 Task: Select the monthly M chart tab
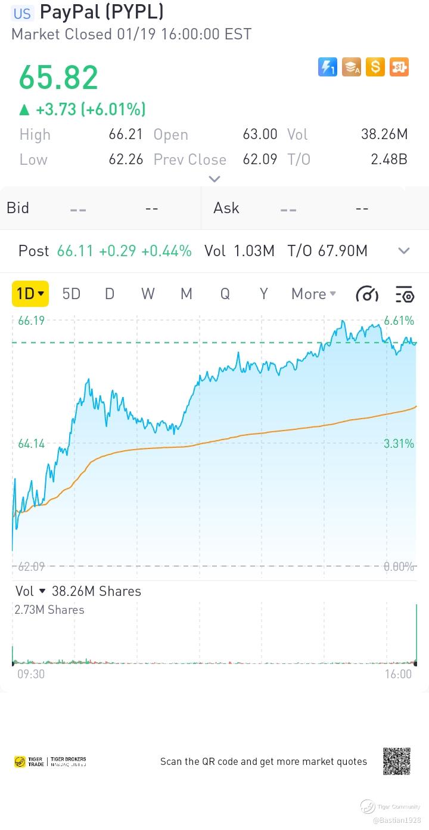(x=186, y=294)
